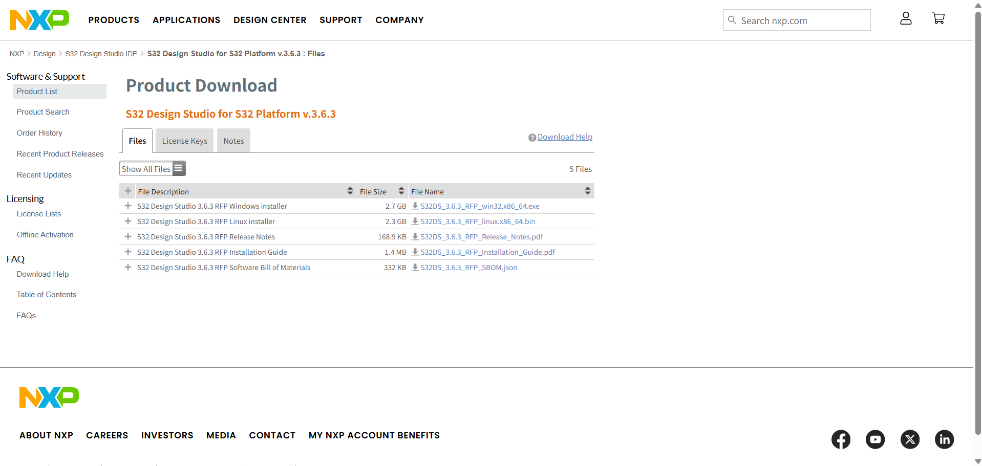Viewport: 982px width, 466px height.
Task: Click the page vertical scrollbar
Action: click(978, 223)
